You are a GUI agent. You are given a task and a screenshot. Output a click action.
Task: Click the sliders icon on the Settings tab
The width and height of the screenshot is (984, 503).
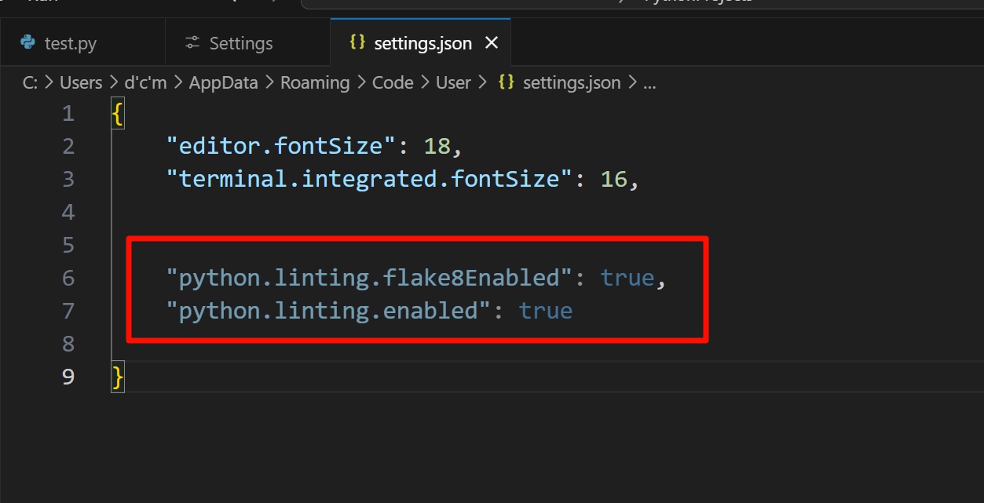192,43
